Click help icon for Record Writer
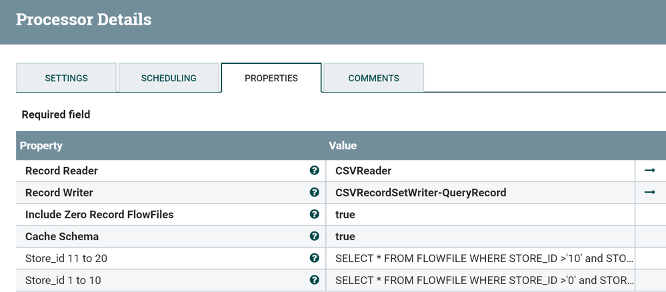The height and width of the screenshot is (292, 666). [315, 193]
